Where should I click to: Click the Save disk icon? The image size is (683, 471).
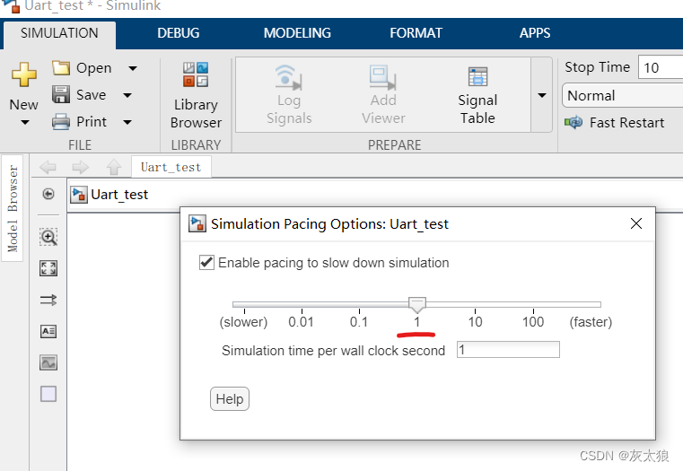point(61,94)
